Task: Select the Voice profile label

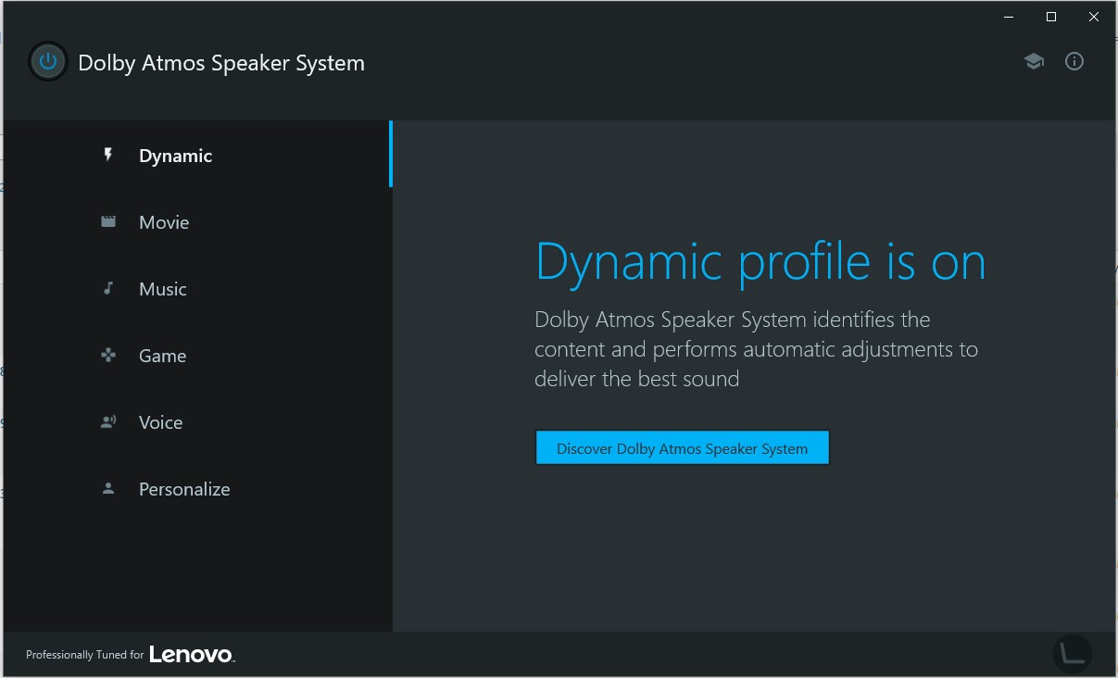Action: [x=160, y=422]
